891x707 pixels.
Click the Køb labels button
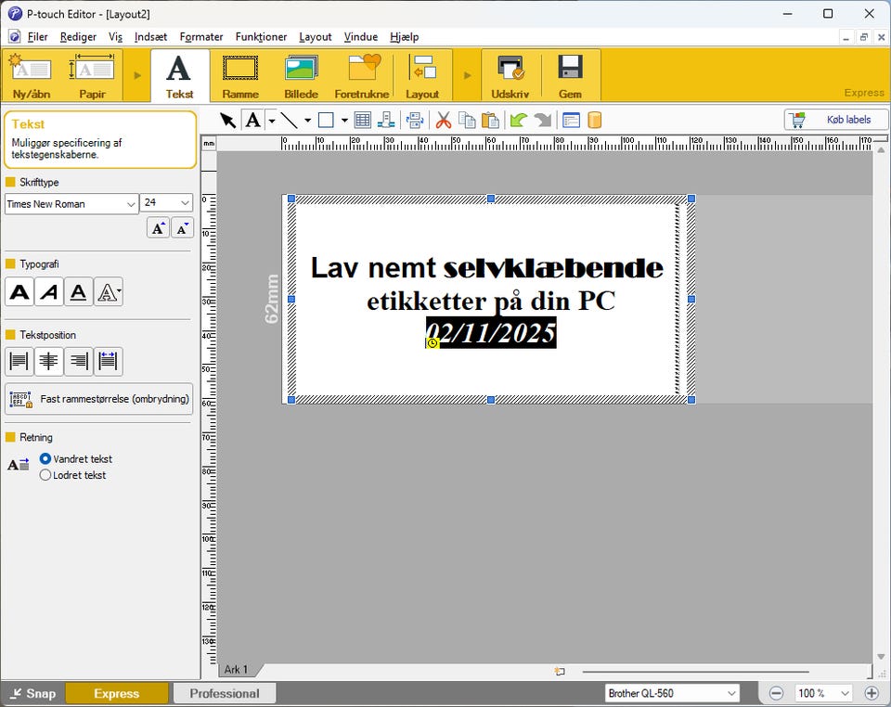point(836,120)
